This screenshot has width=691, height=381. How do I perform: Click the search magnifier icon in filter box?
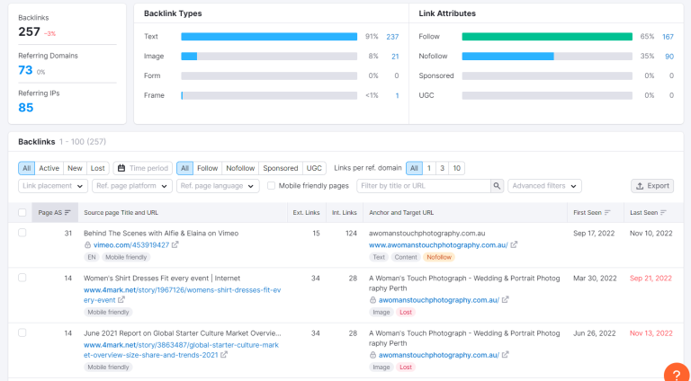point(497,186)
